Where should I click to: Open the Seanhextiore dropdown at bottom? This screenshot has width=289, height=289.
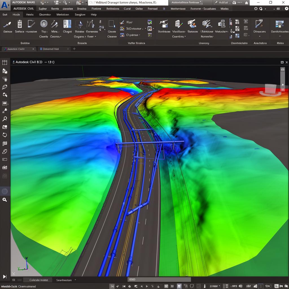point(66,280)
